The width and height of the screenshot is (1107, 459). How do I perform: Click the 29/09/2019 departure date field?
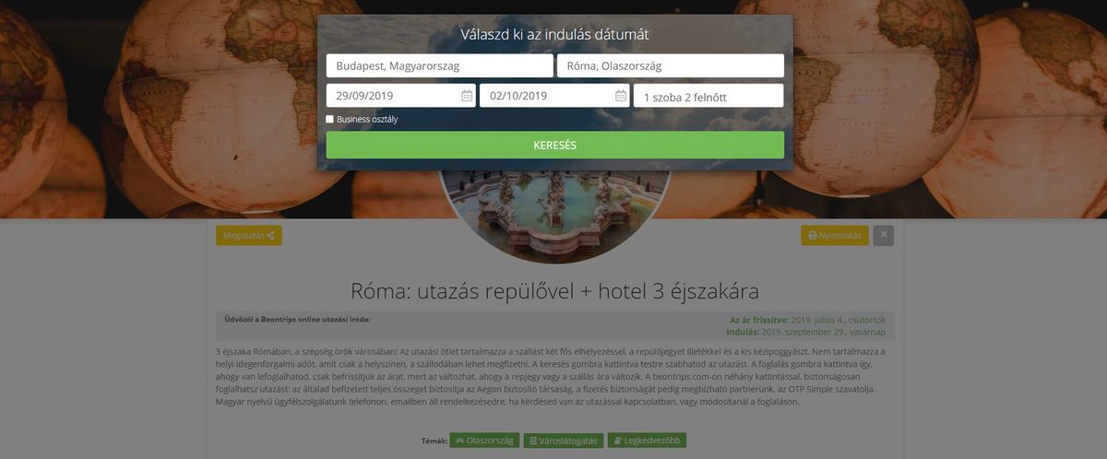400,96
